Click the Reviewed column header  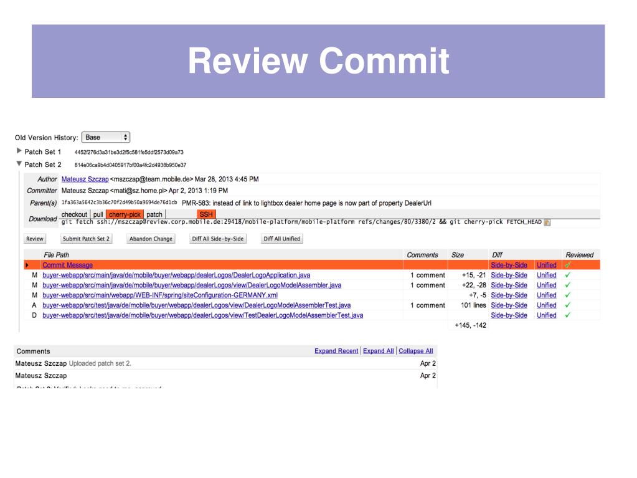tap(579, 255)
